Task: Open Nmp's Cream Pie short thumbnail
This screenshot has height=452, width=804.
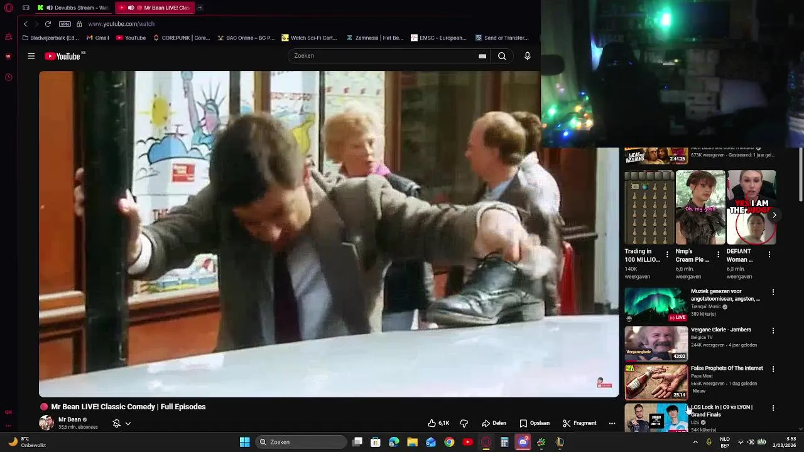Action: (x=700, y=207)
